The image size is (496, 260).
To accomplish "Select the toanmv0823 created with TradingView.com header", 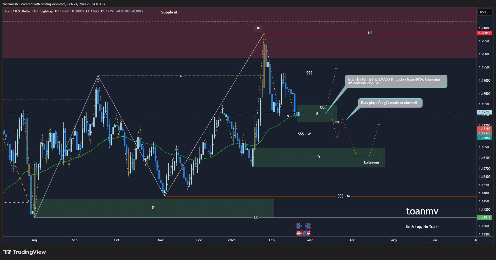I will click(54, 4).
